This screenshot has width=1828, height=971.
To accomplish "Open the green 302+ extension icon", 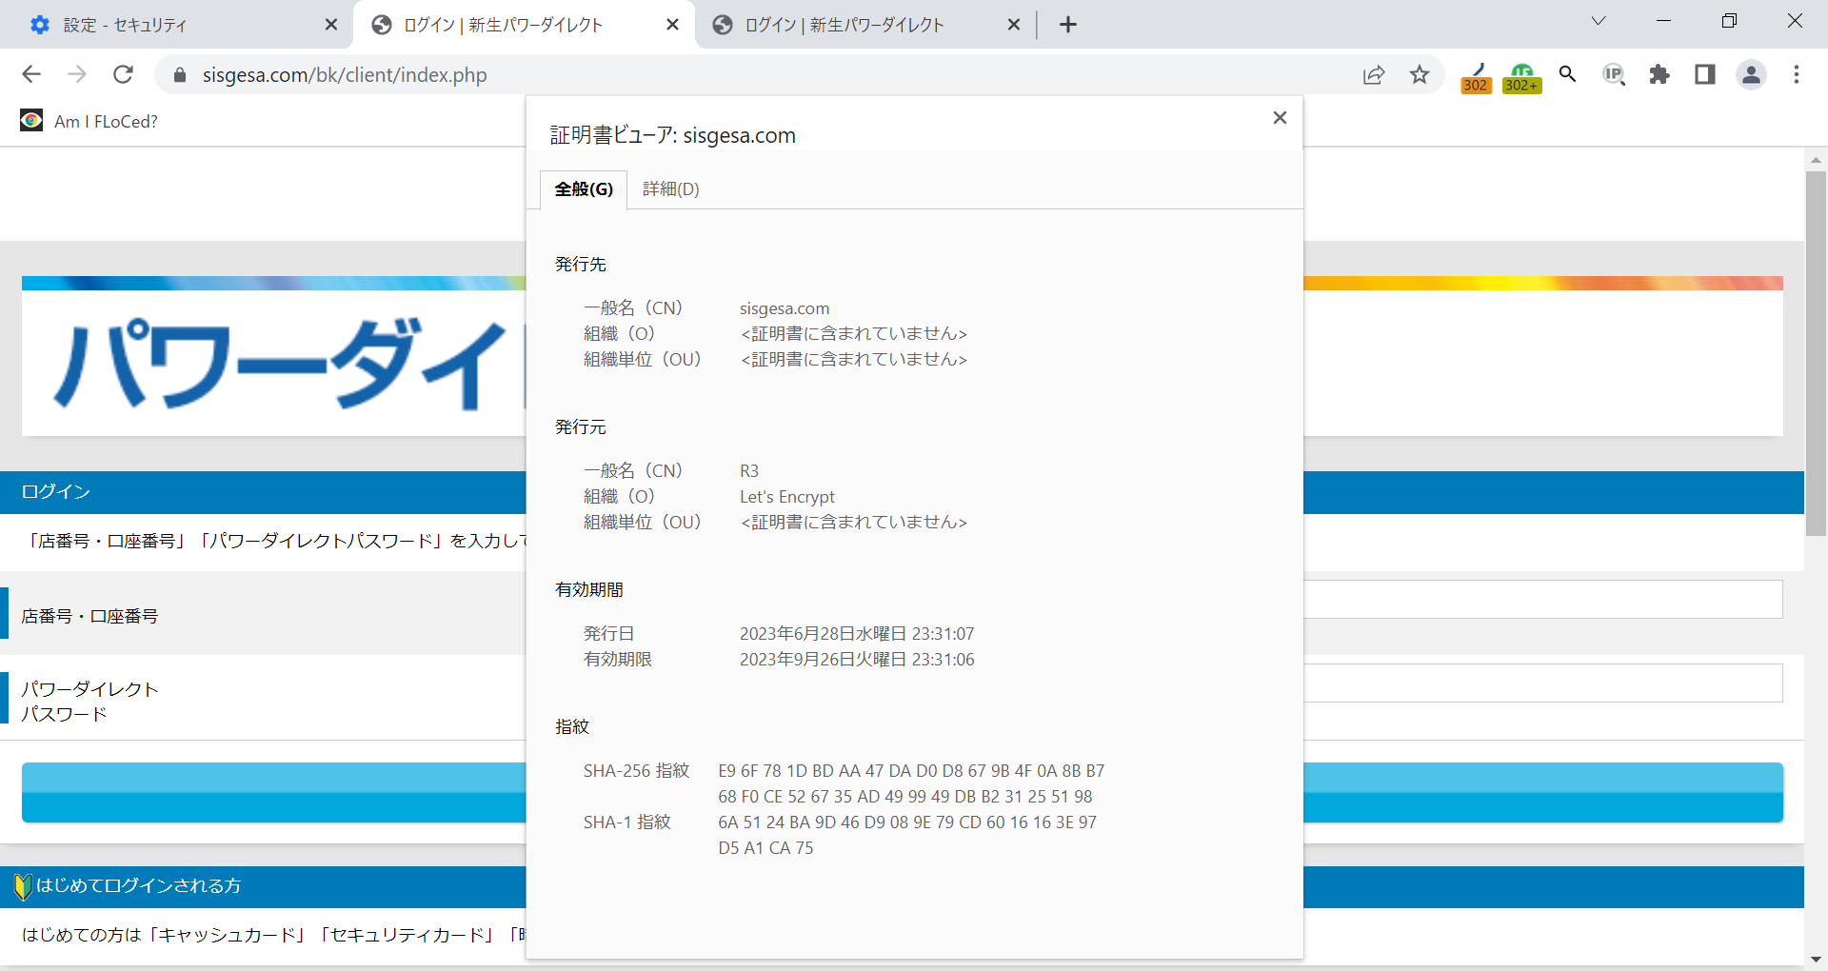I will click(x=1521, y=77).
